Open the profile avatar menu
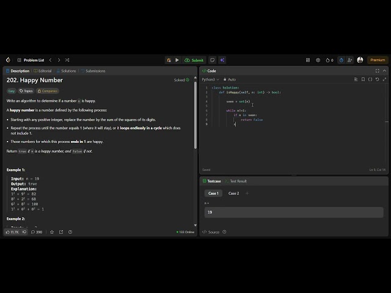391x293 pixels. pyautogui.click(x=360, y=60)
